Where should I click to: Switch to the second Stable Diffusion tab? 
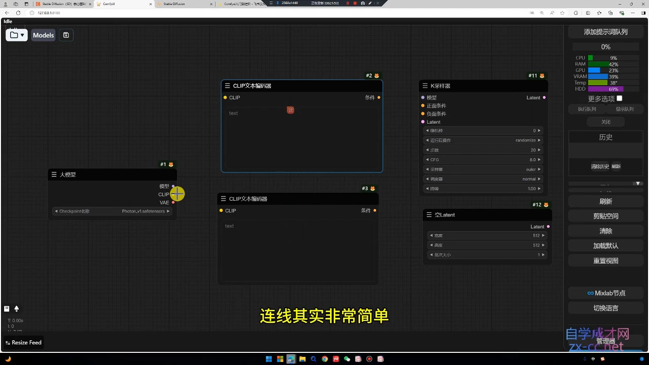(184, 4)
